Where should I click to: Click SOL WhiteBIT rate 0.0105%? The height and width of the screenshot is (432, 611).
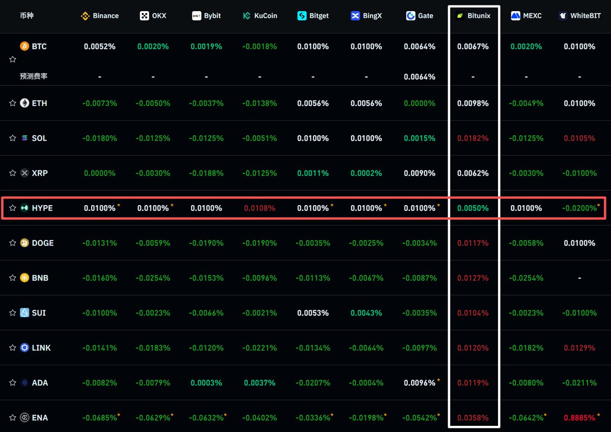tap(579, 138)
